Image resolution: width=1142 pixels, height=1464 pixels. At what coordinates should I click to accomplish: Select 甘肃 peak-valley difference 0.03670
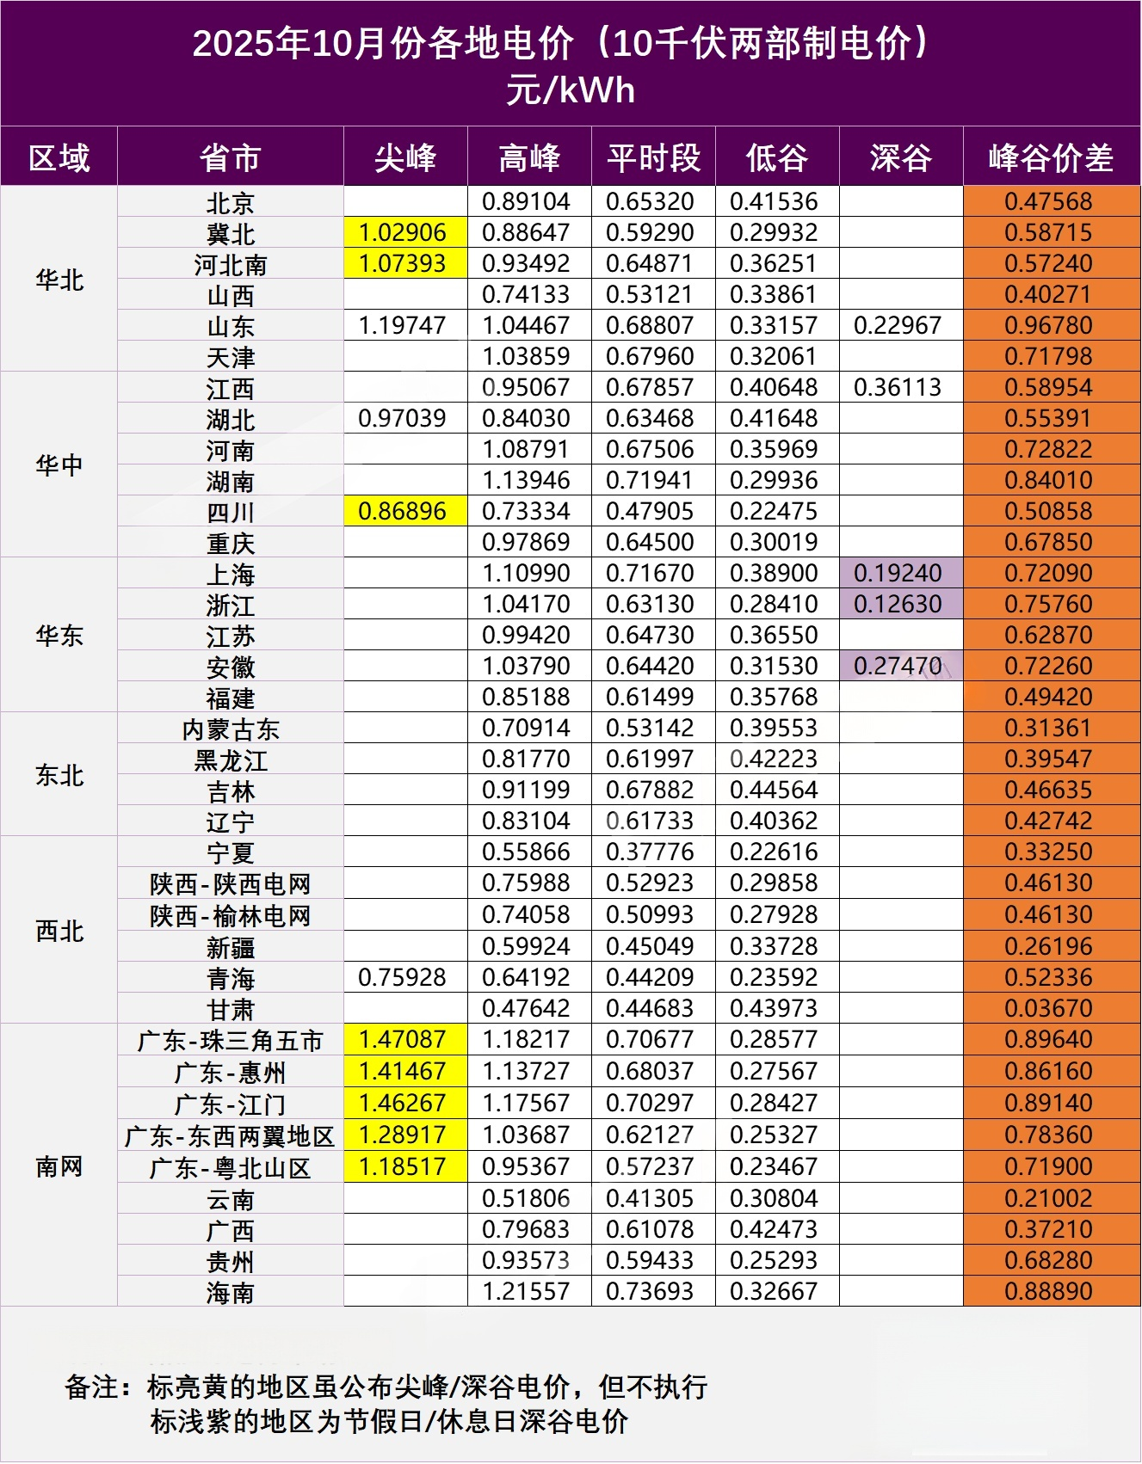pos(1048,1008)
